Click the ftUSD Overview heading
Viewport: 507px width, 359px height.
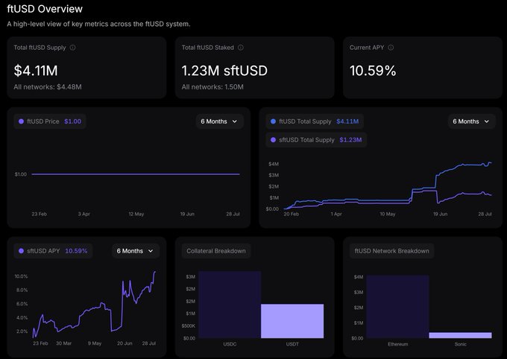tap(45, 9)
